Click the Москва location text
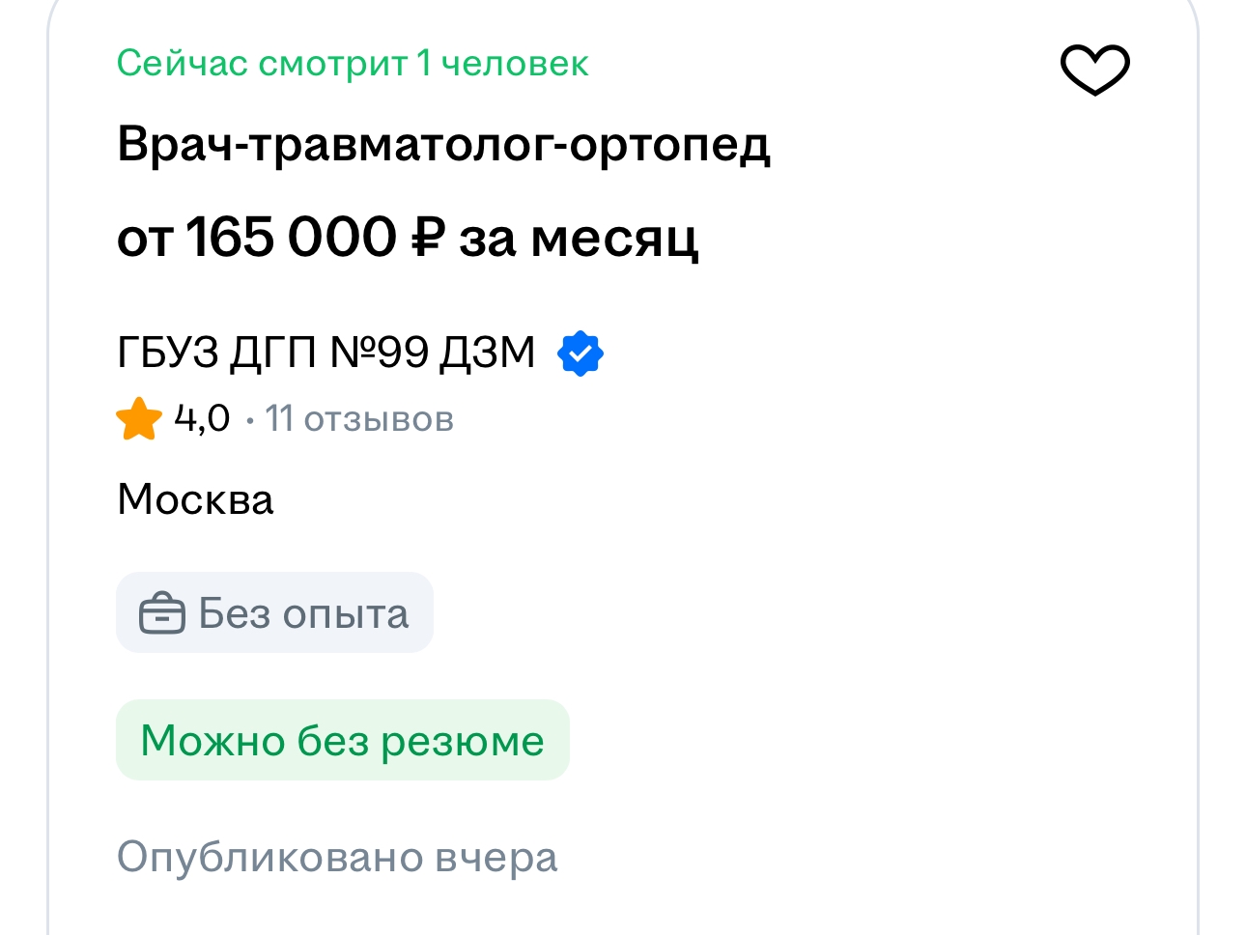 pos(195,499)
